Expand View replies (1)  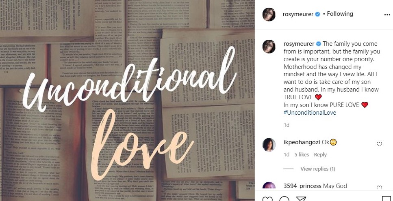pyautogui.click(x=318, y=169)
